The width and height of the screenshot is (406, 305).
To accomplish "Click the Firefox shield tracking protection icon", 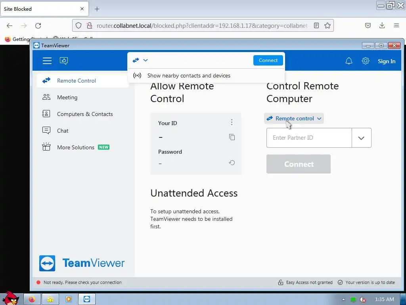I will tap(79, 25).
